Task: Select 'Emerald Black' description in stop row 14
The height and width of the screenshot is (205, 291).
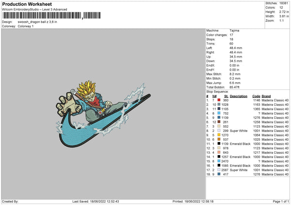Action: pos(240,157)
